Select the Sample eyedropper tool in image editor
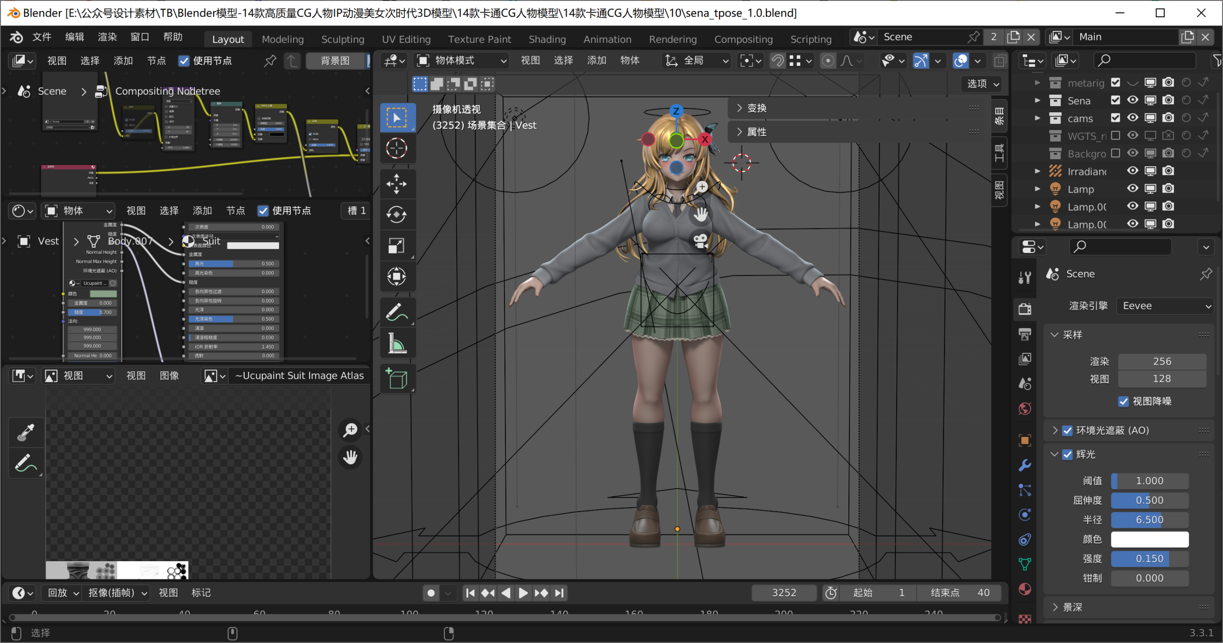This screenshot has height=643, width=1223. [26, 433]
